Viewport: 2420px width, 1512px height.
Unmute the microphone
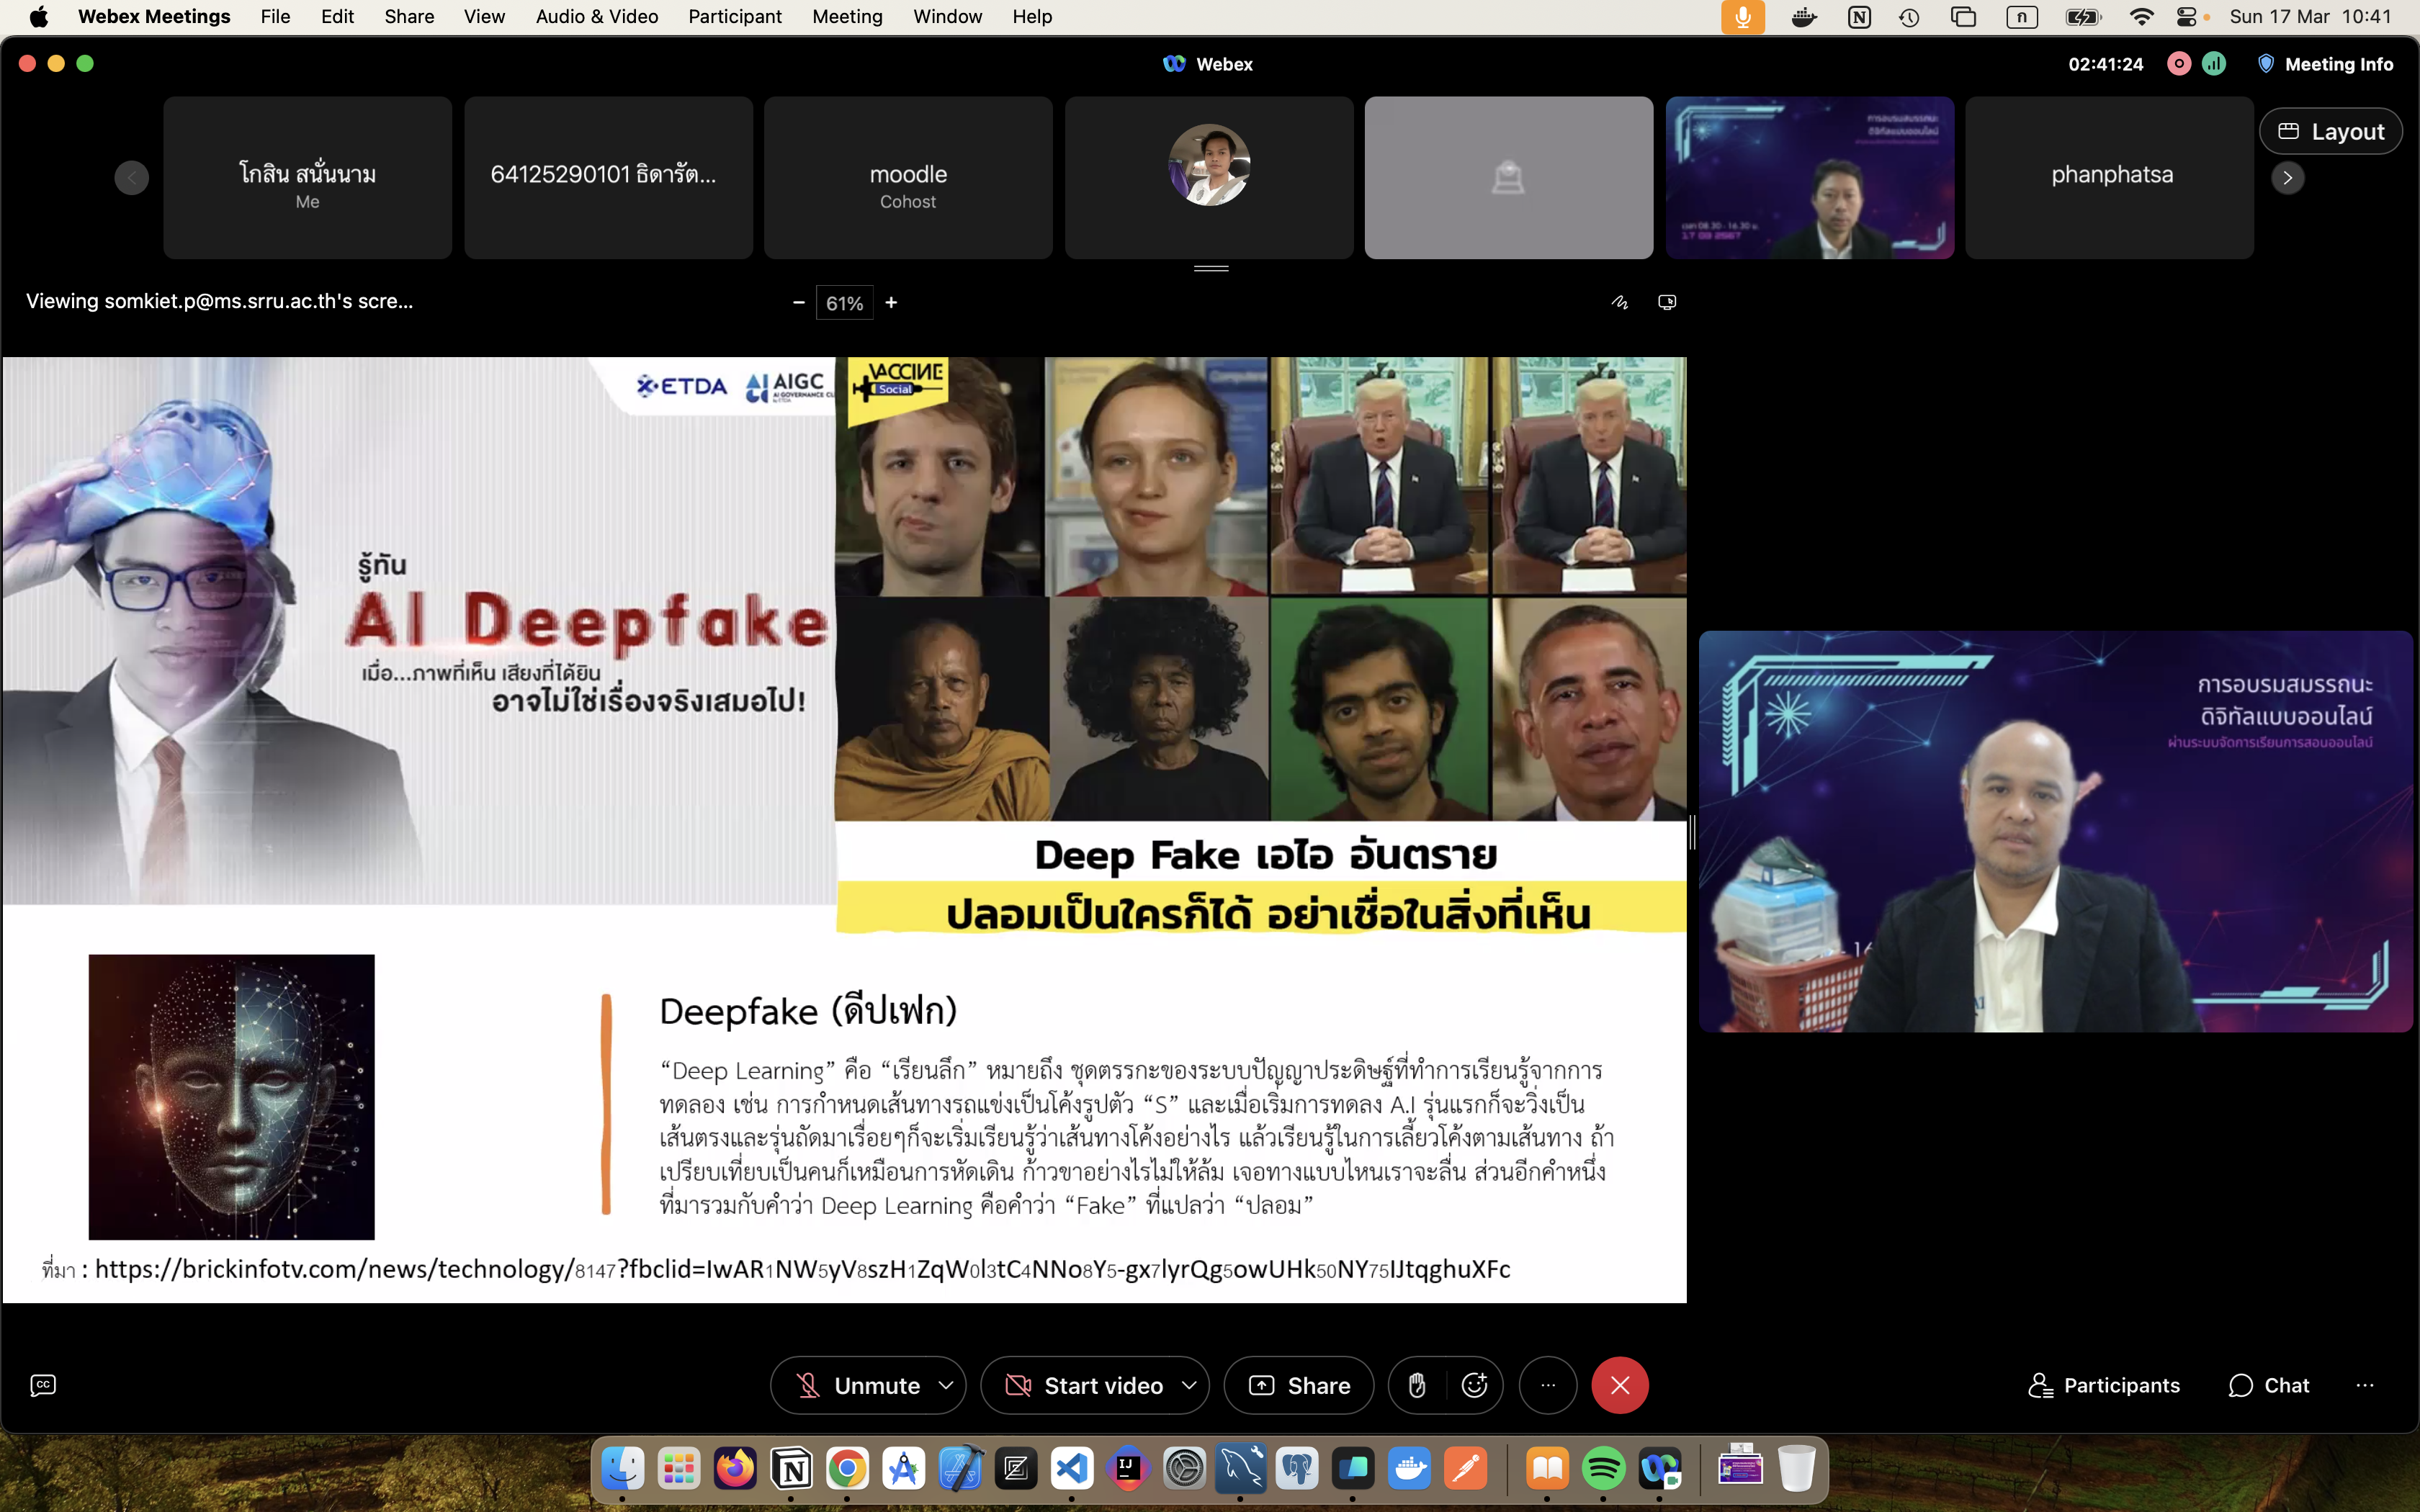point(857,1385)
